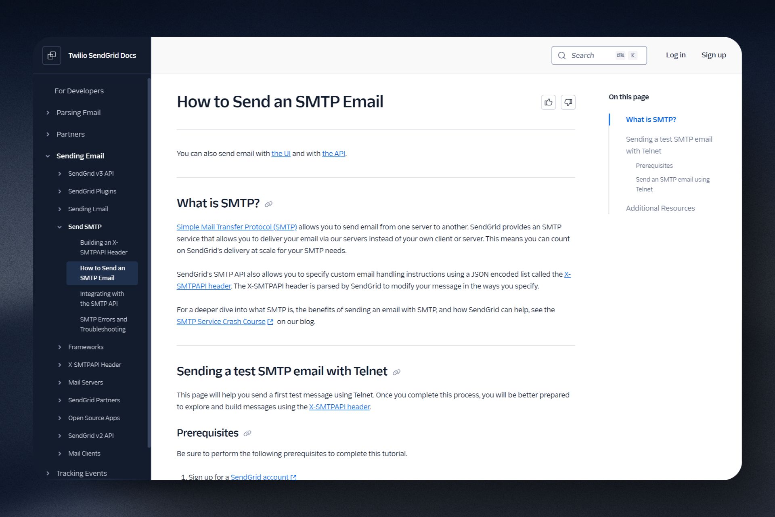The height and width of the screenshot is (517, 775).
Task: Click external link icon after SMTP Service Crash Course
Action: 270,322
